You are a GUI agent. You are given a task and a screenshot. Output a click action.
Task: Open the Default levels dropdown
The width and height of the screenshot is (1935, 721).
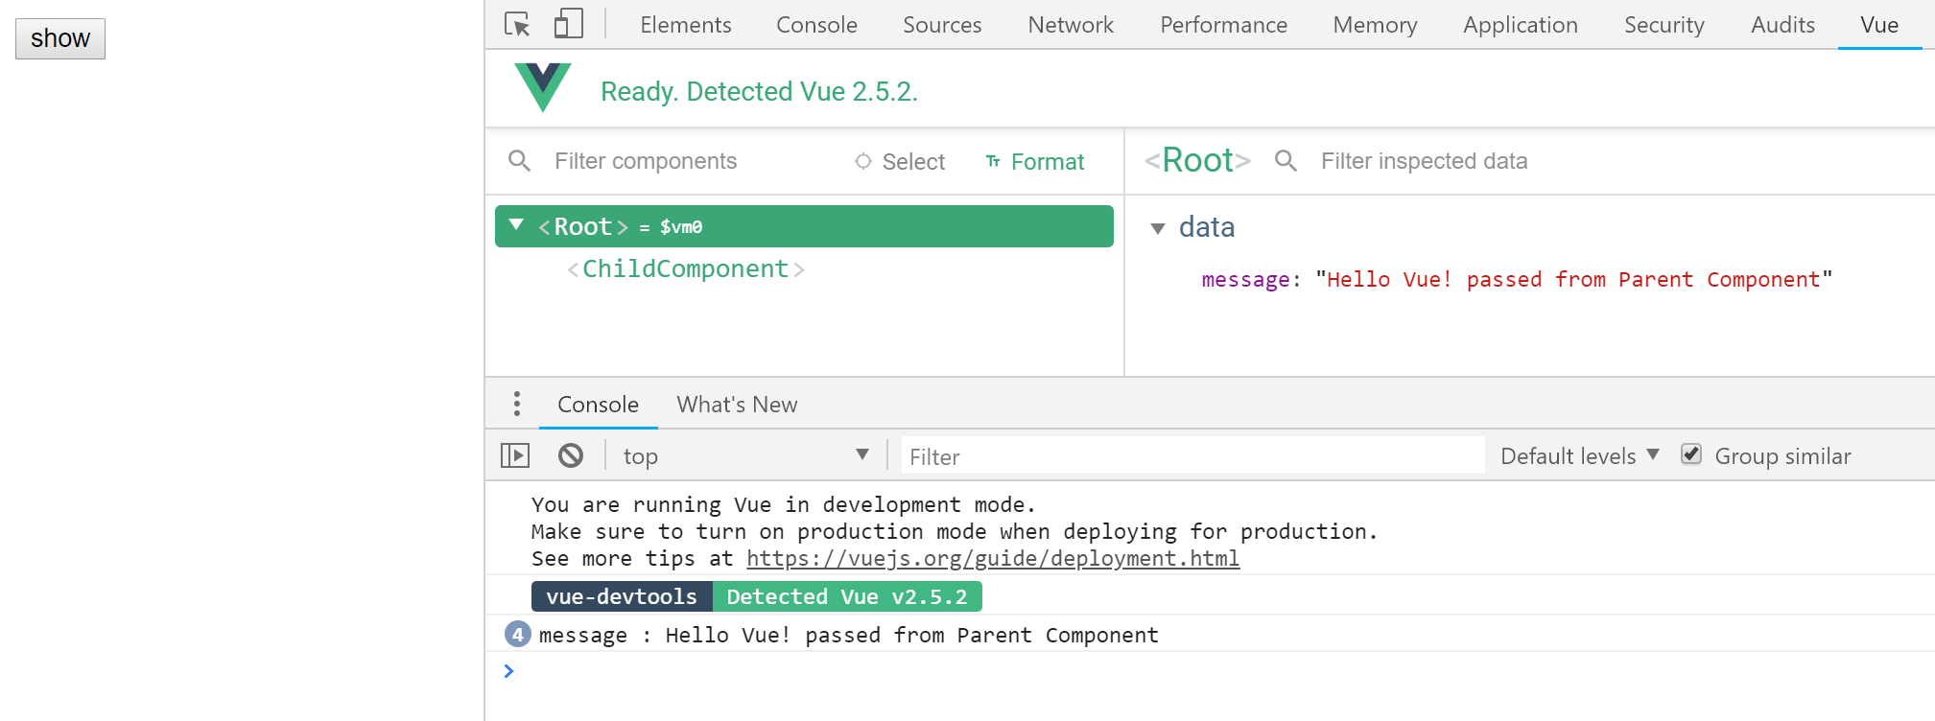point(1579,456)
